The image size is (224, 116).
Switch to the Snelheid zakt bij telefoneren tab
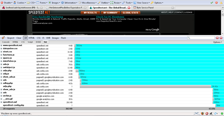pyautogui.click(x=22, y=8)
